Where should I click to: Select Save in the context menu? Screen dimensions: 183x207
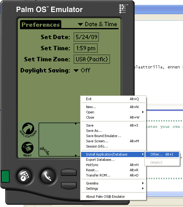113,125
